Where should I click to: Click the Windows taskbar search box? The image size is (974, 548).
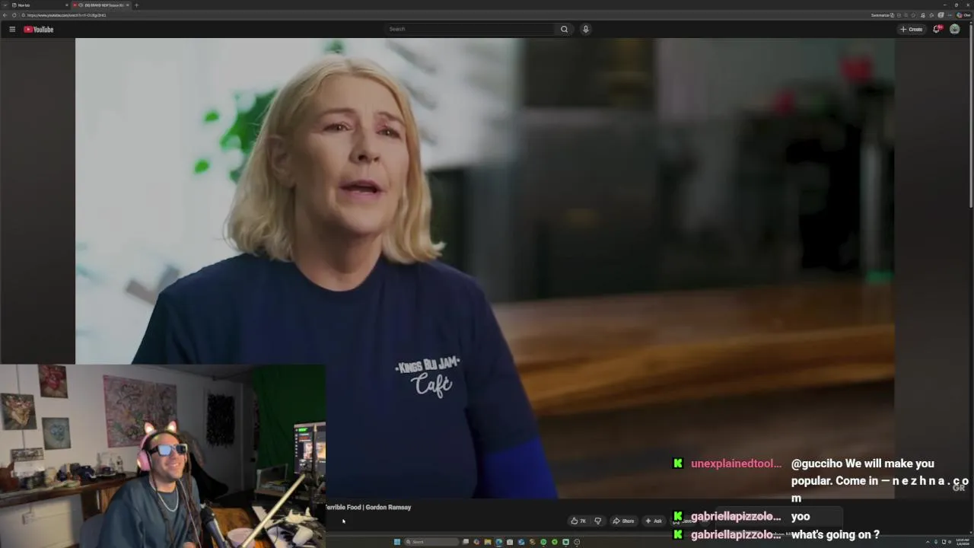431,542
